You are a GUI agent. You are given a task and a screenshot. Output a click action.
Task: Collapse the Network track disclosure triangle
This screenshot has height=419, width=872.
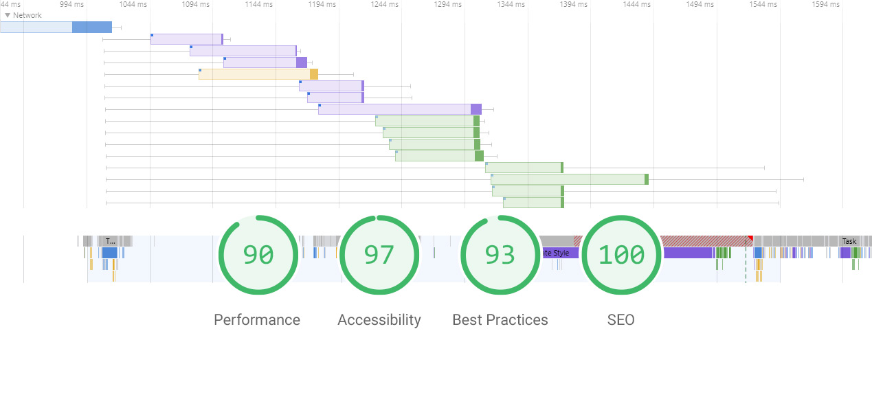pyautogui.click(x=8, y=15)
